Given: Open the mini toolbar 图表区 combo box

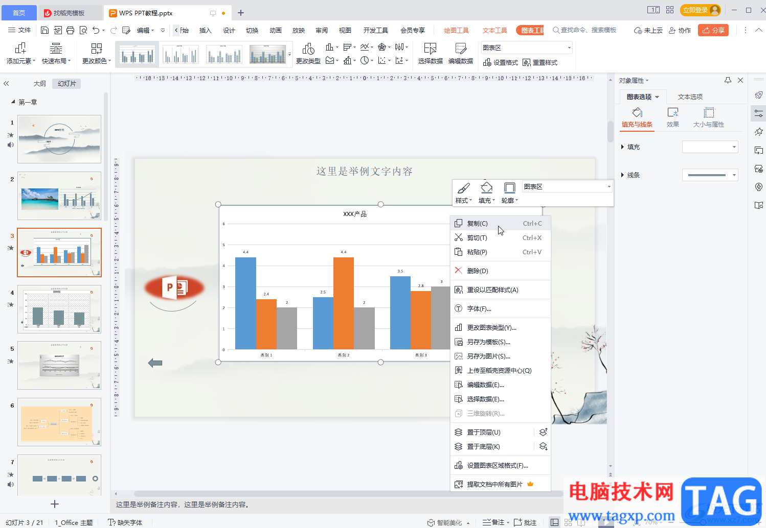Looking at the screenshot, I should point(567,186).
